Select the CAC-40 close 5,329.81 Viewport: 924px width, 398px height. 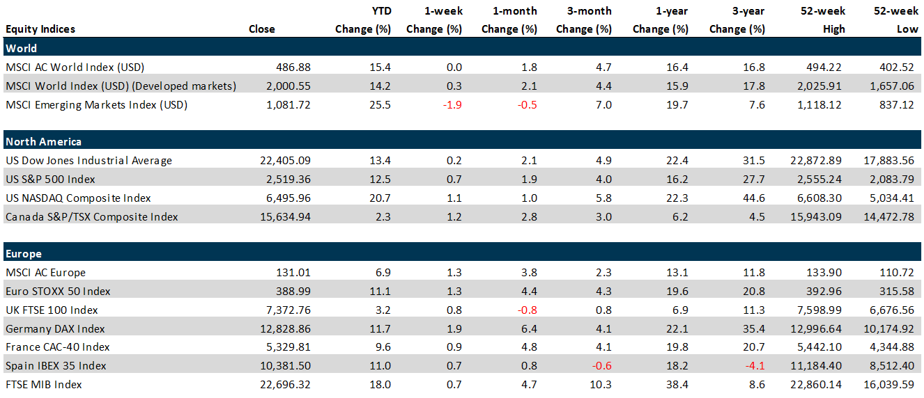[x=287, y=347]
